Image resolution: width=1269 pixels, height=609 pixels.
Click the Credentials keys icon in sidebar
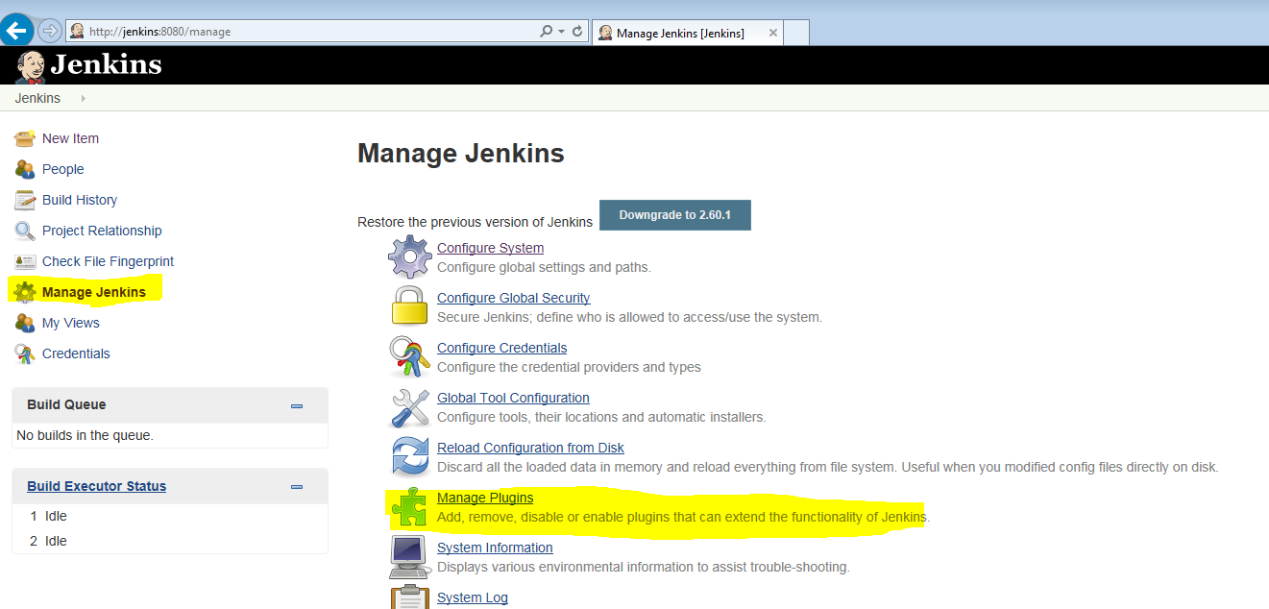tap(25, 353)
